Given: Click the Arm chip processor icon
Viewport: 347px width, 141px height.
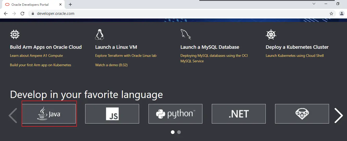Looking at the screenshot, I should pyautogui.click(x=15, y=34).
